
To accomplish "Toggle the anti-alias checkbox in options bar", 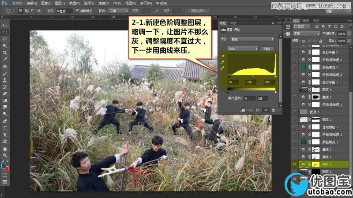I will click(77, 11).
